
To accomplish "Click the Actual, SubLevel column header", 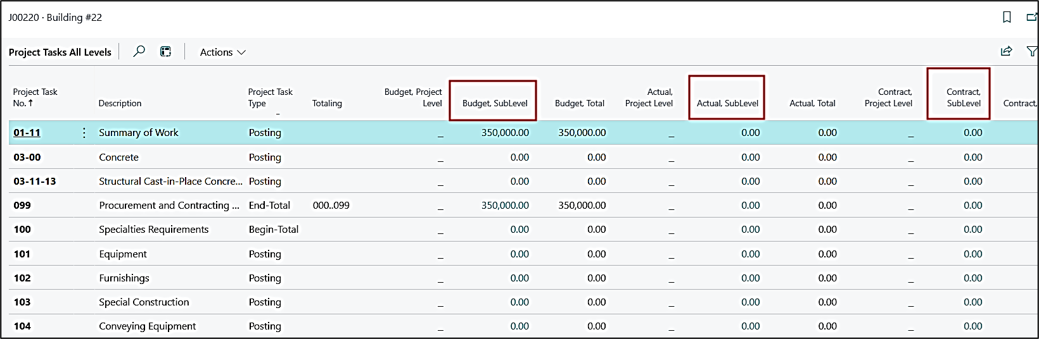I will coord(727,103).
